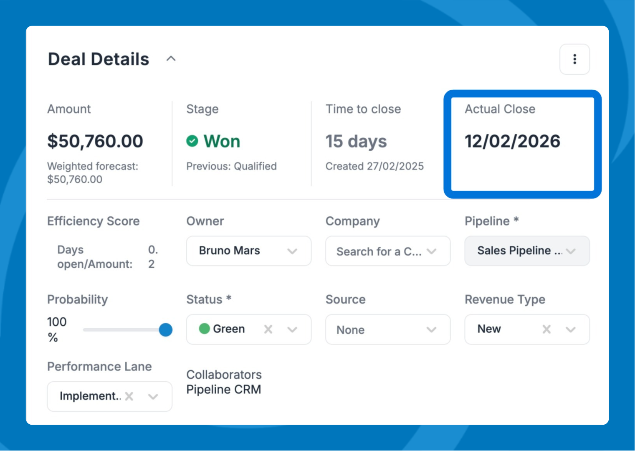Image resolution: width=635 pixels, height=451 pixels.
Task: Click the $50,760.00 amount value
Action: (95, 141)
